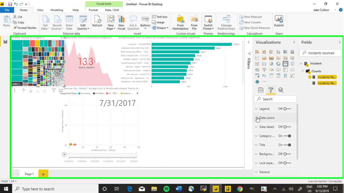Select the Treemap visualization icon
The width and height of the screenshot is (344, 193).
285,64
